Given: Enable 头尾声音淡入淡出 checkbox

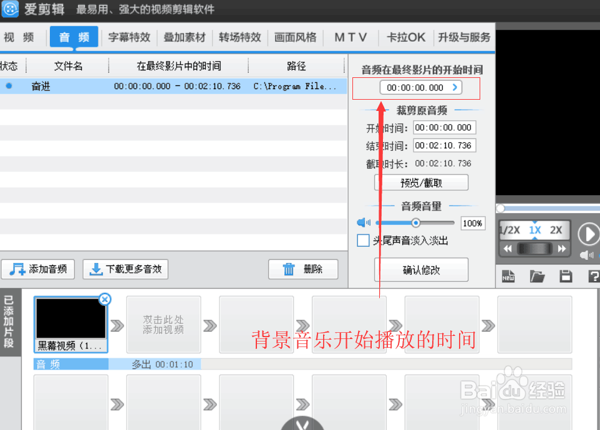Looking at the screenshot, I should point(363,241).
